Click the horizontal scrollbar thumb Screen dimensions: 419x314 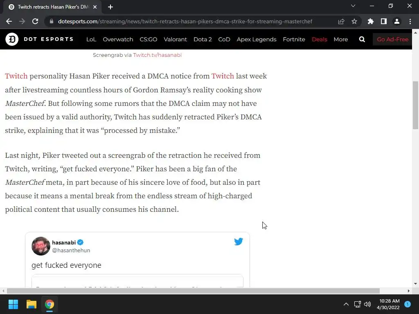(193, 291)
